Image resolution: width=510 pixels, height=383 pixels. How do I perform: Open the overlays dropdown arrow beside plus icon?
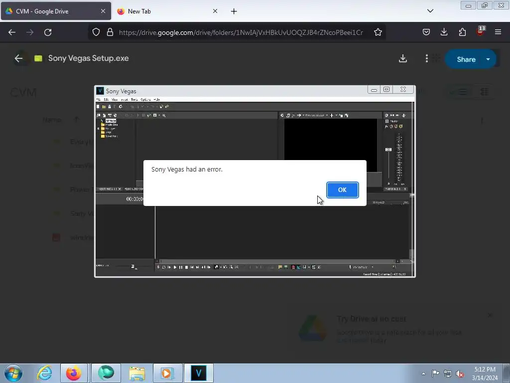click(x=336, y=115)
